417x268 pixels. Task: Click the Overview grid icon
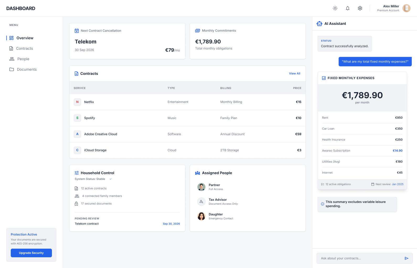12,38
